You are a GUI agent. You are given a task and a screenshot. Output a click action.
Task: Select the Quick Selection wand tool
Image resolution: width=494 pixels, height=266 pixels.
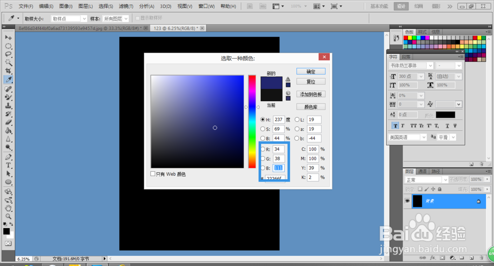(x=8, y=62)
